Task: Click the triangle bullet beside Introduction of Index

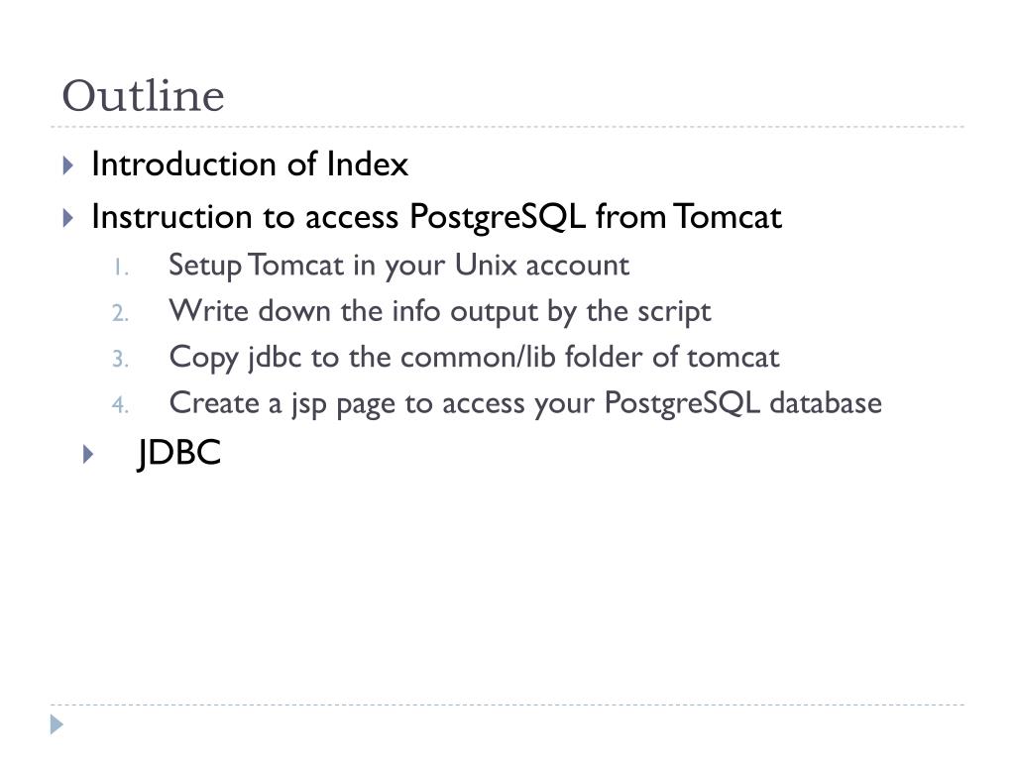Action: (x=68, y=165)
